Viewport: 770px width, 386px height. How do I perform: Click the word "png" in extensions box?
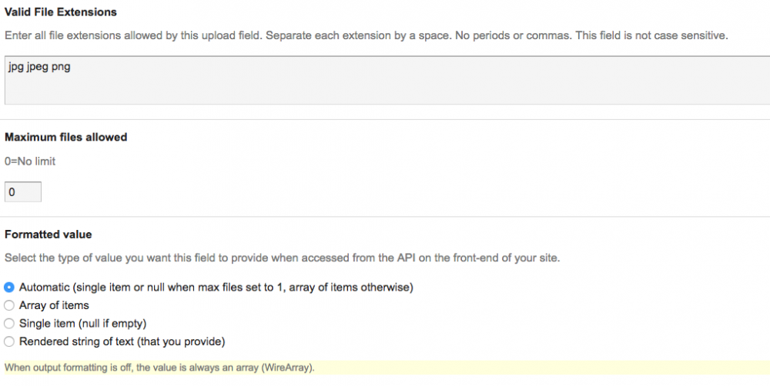[62, 67]
